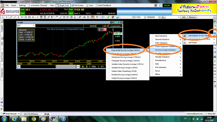Click the red down-arrow icon on chart
This screenshot has width=217, height=122.
(x=102, y=29)
